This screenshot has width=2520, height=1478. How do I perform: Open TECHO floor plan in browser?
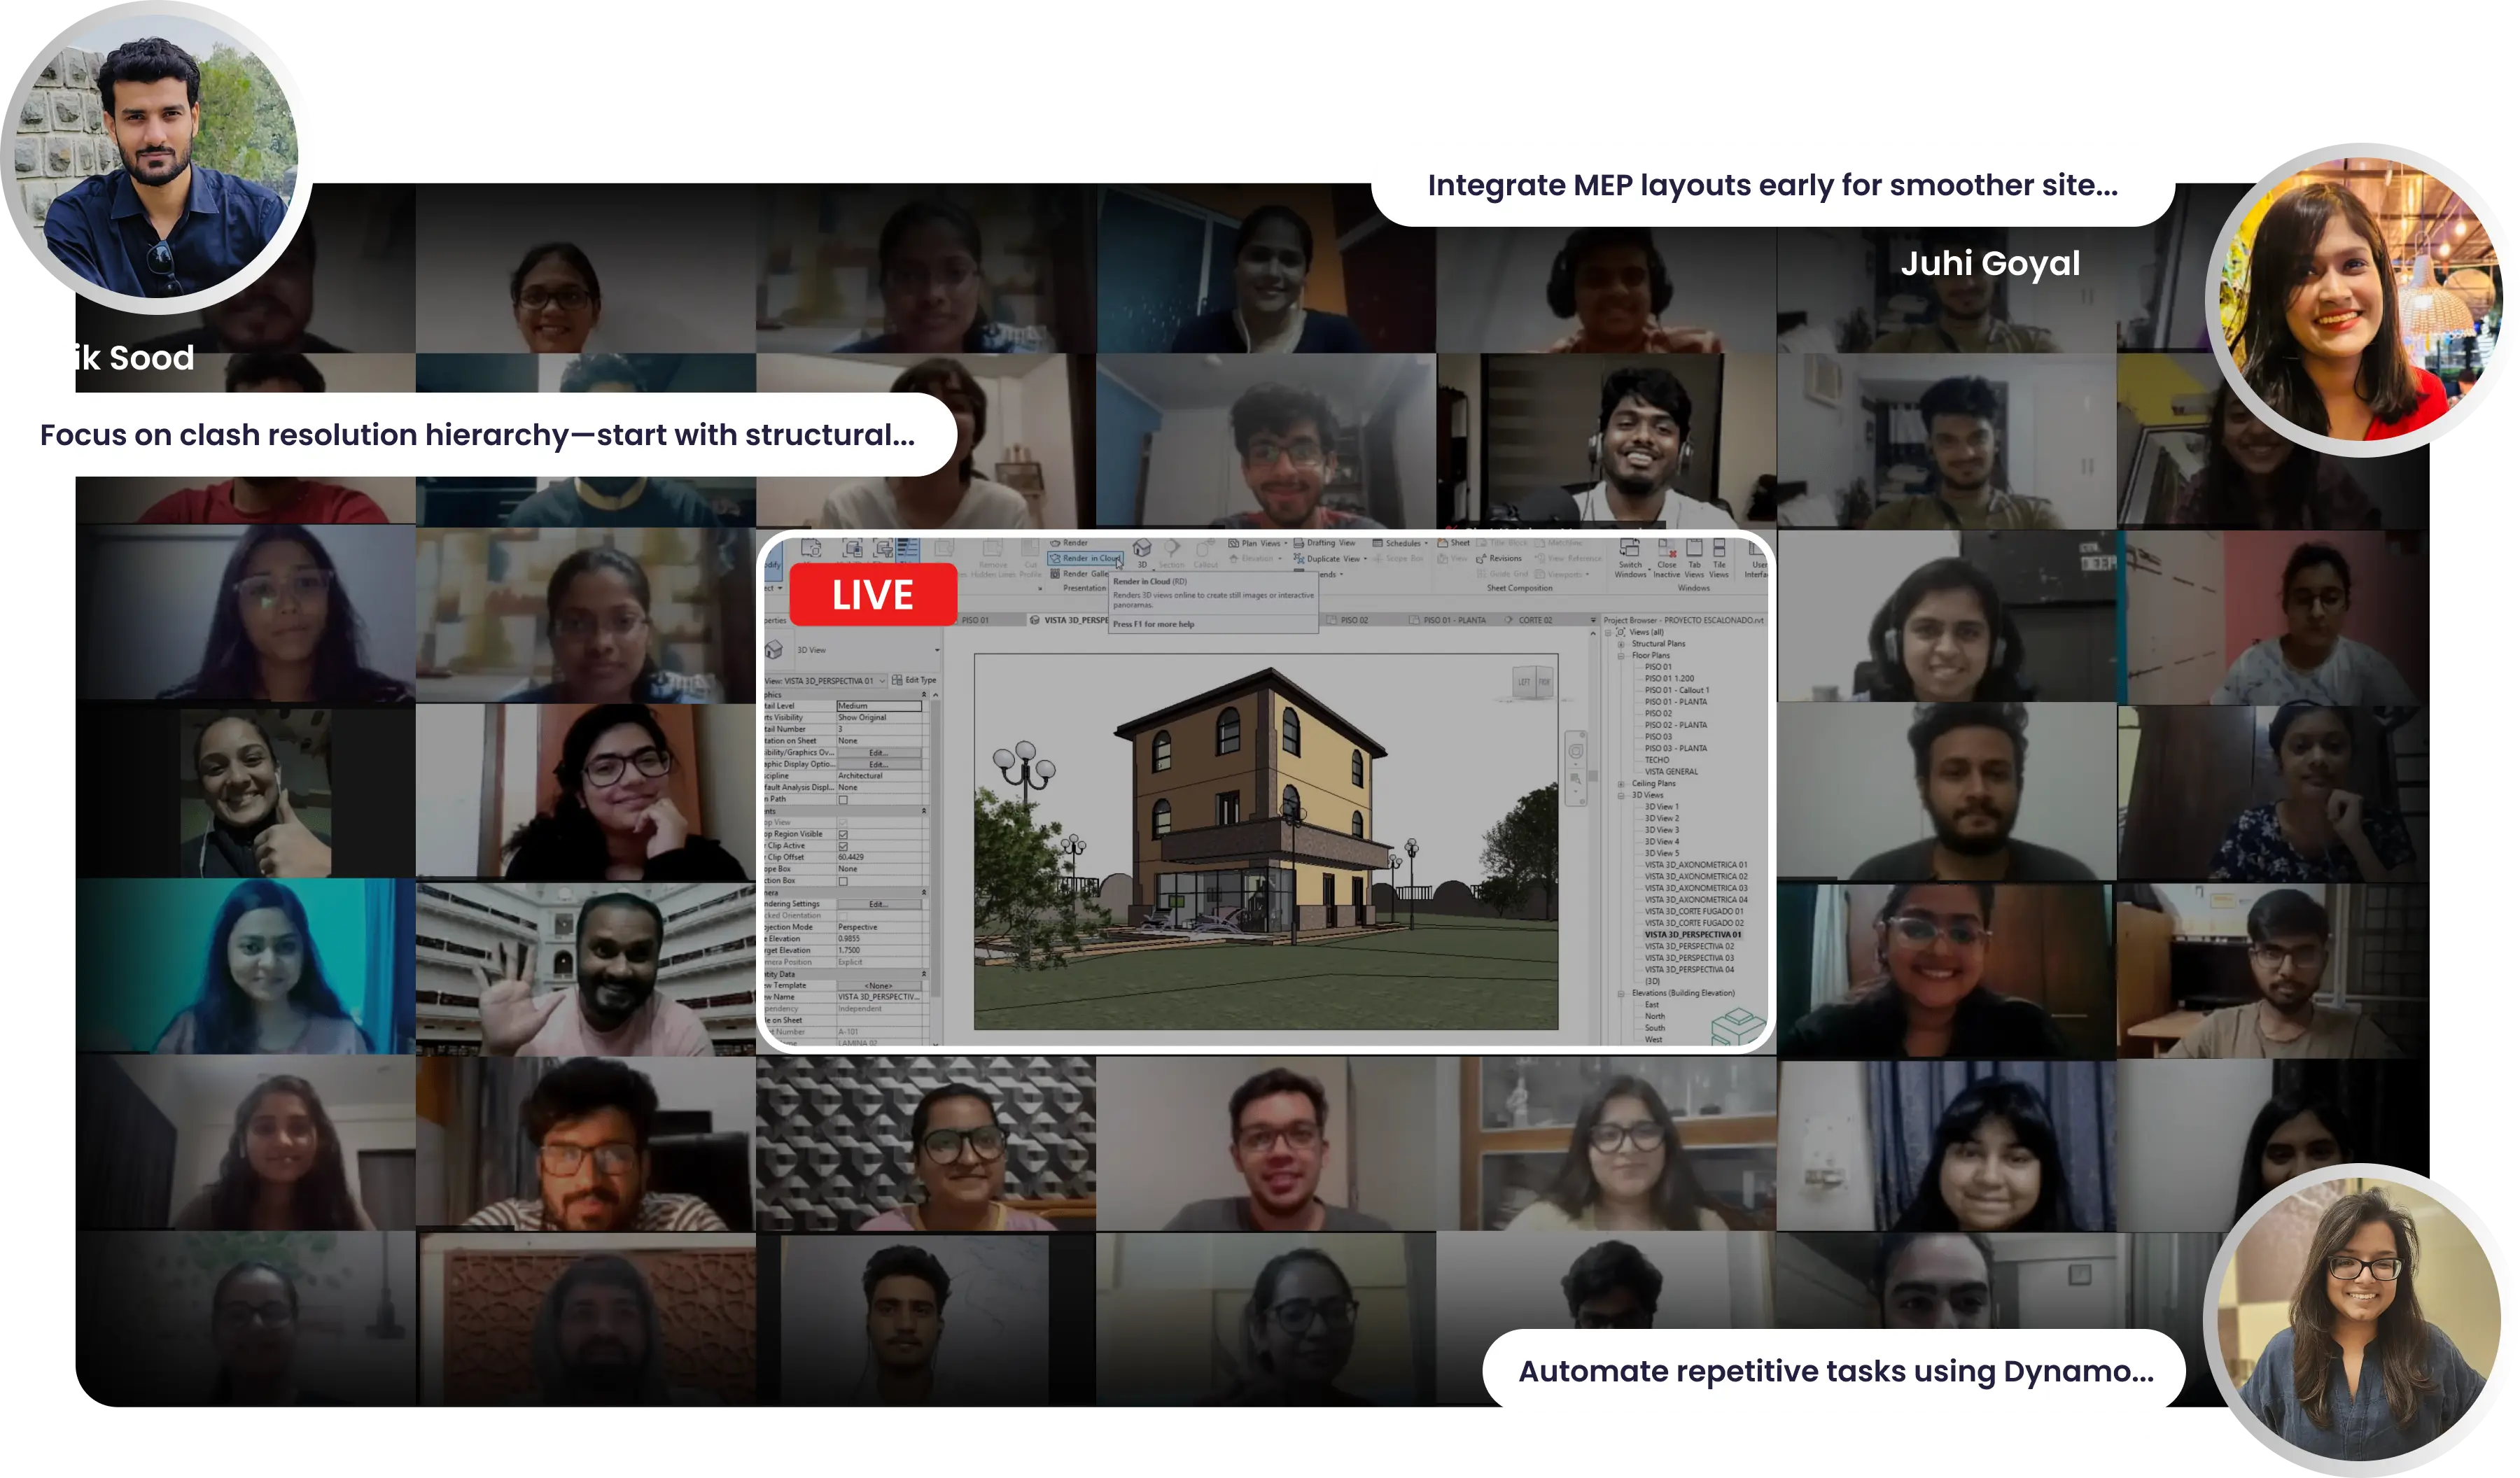1657,761
